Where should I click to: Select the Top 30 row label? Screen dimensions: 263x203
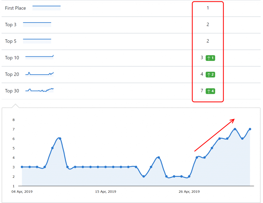pyautogui.click(x=12, y=91)
